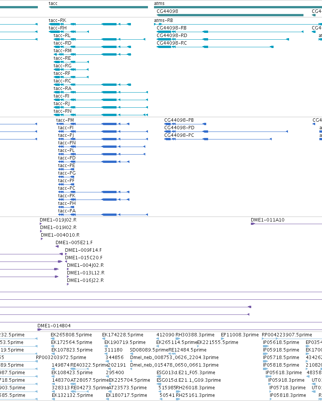This screenshot has height=401, width=322.
Task: Select the tacc-PM protein label
Action: point(65,120)
